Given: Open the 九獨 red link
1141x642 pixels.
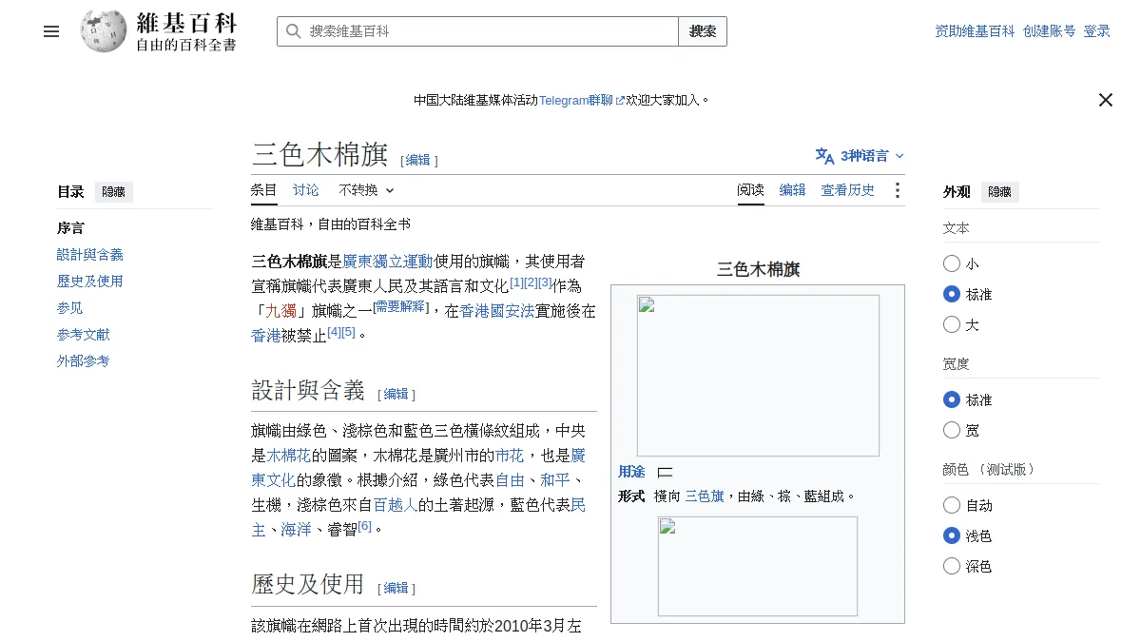Looking at the screenshot, I should click(x=281, y=310).
